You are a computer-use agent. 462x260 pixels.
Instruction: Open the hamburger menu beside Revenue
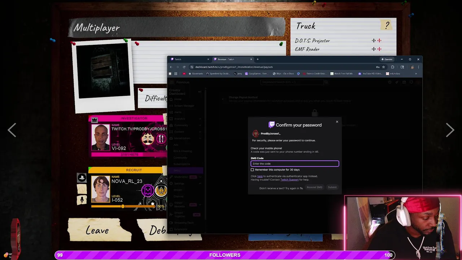pos(172,82)
